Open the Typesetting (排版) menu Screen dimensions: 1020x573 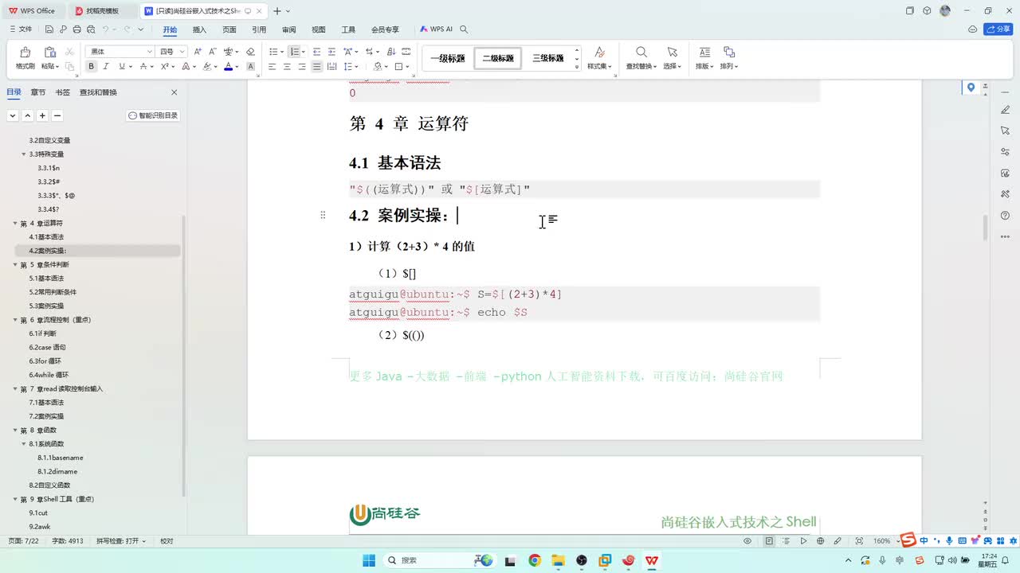(x=704, y=58)
